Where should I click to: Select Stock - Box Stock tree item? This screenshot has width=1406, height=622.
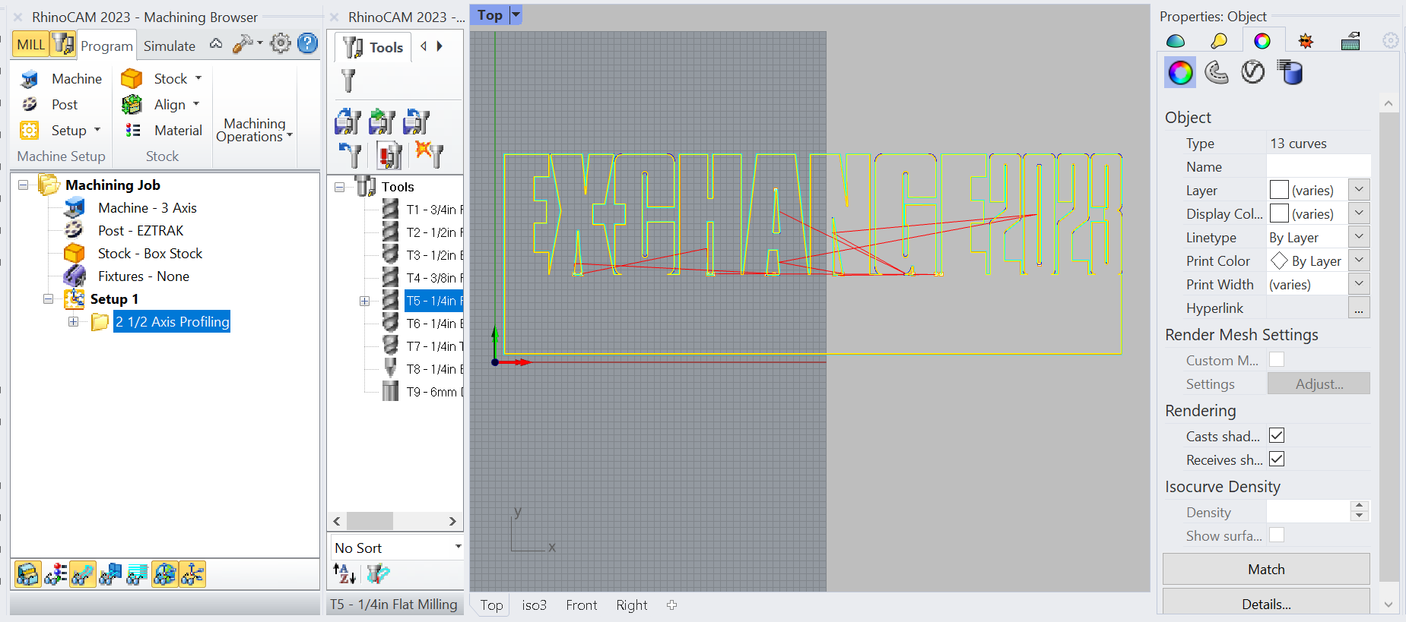coord(150,254)
